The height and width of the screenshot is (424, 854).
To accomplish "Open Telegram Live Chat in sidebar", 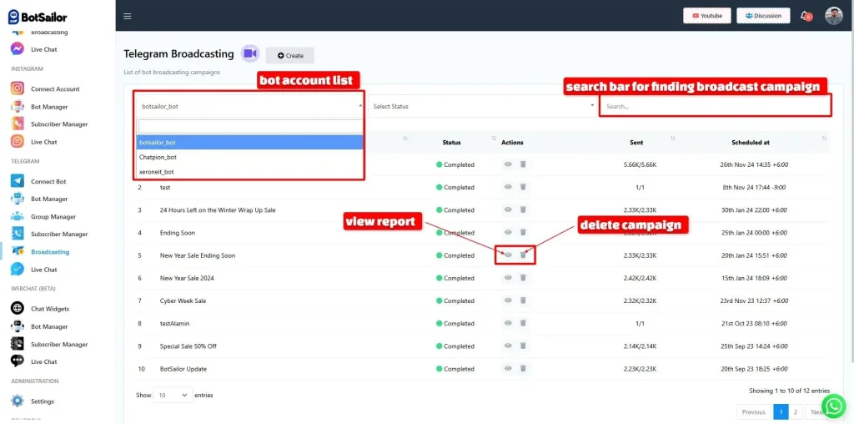I will pos(43,270).
